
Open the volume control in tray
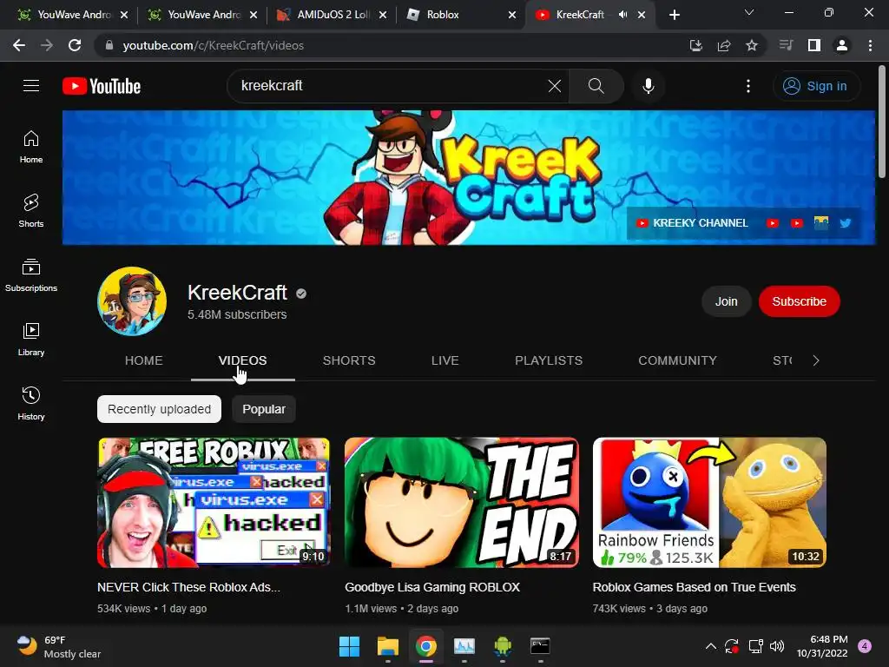[x=777, y=646]
